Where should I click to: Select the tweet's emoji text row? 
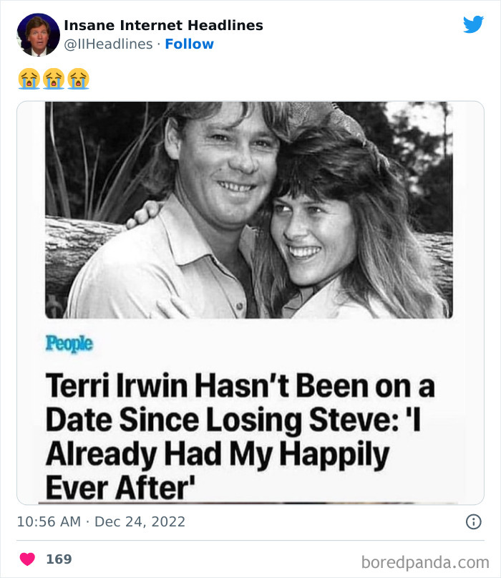click(x=54, y=79)
